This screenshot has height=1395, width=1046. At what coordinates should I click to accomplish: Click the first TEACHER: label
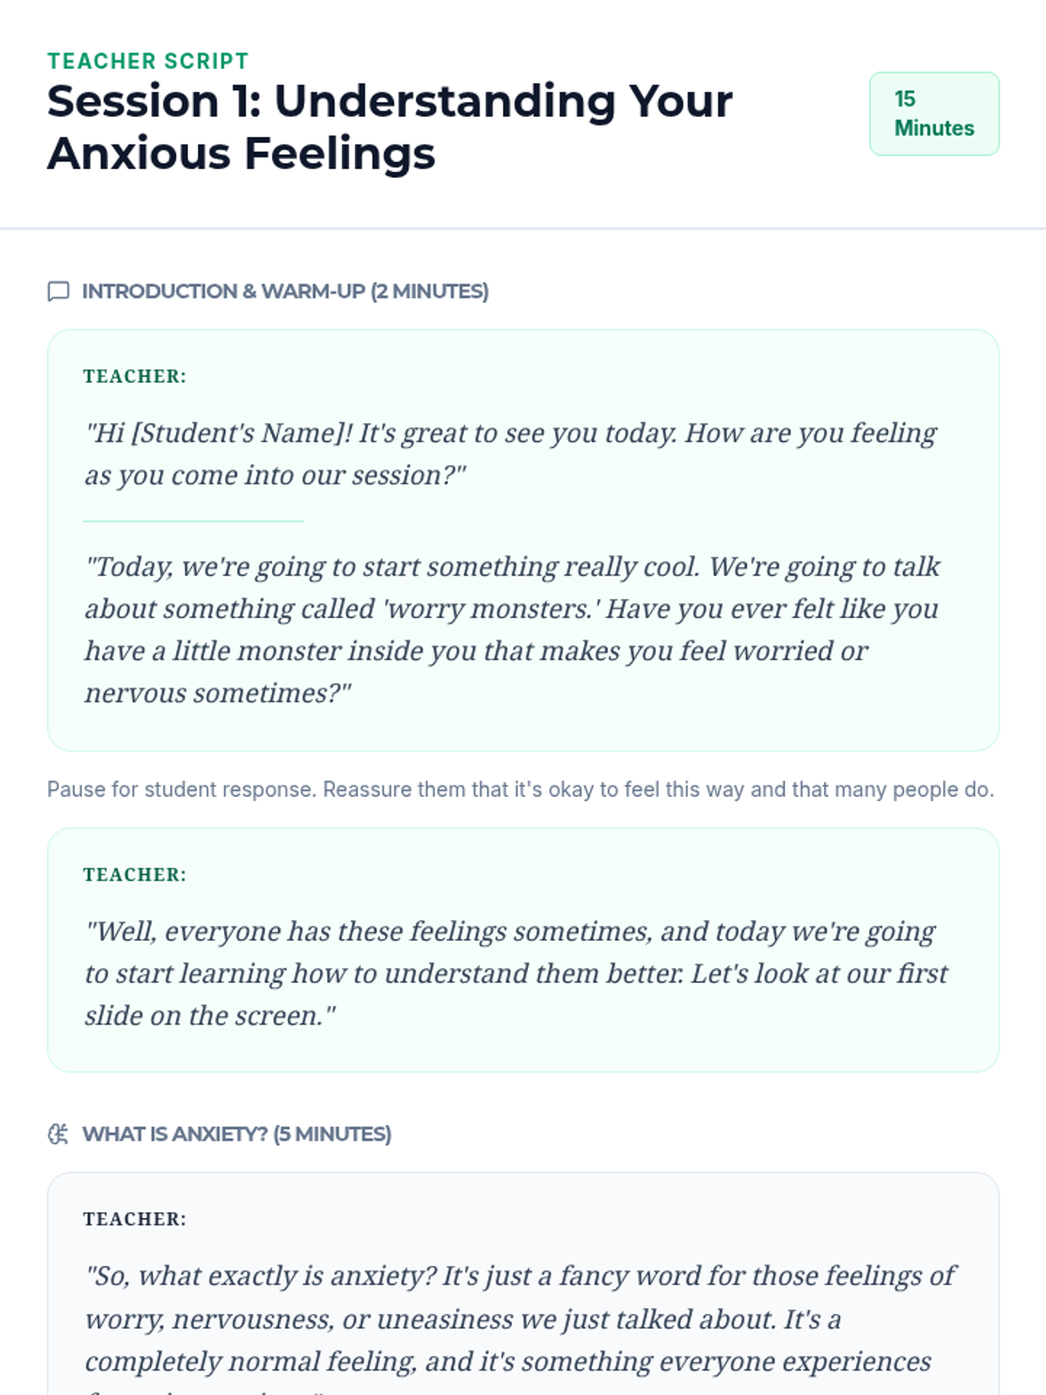[x=135, y=377]
